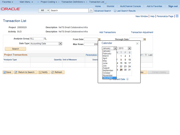The height and width of the screenshot is (135, 180).
Task: Select December in the month list
Action: pyautogui.click(x=108, y=78)
